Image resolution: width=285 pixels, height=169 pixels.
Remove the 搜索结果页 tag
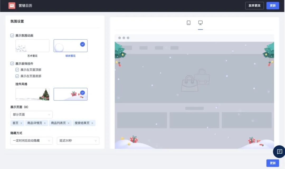pyautogui.click(x=92, y=123)
